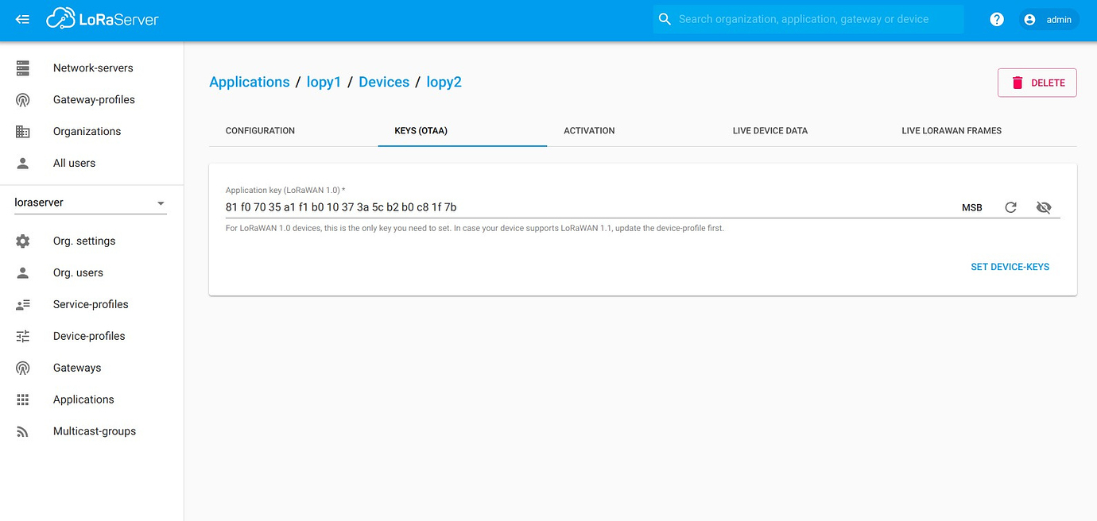Open Gateway-profiles via its sidebar icon
1097x521 pixels.
[x=21, y=99]
